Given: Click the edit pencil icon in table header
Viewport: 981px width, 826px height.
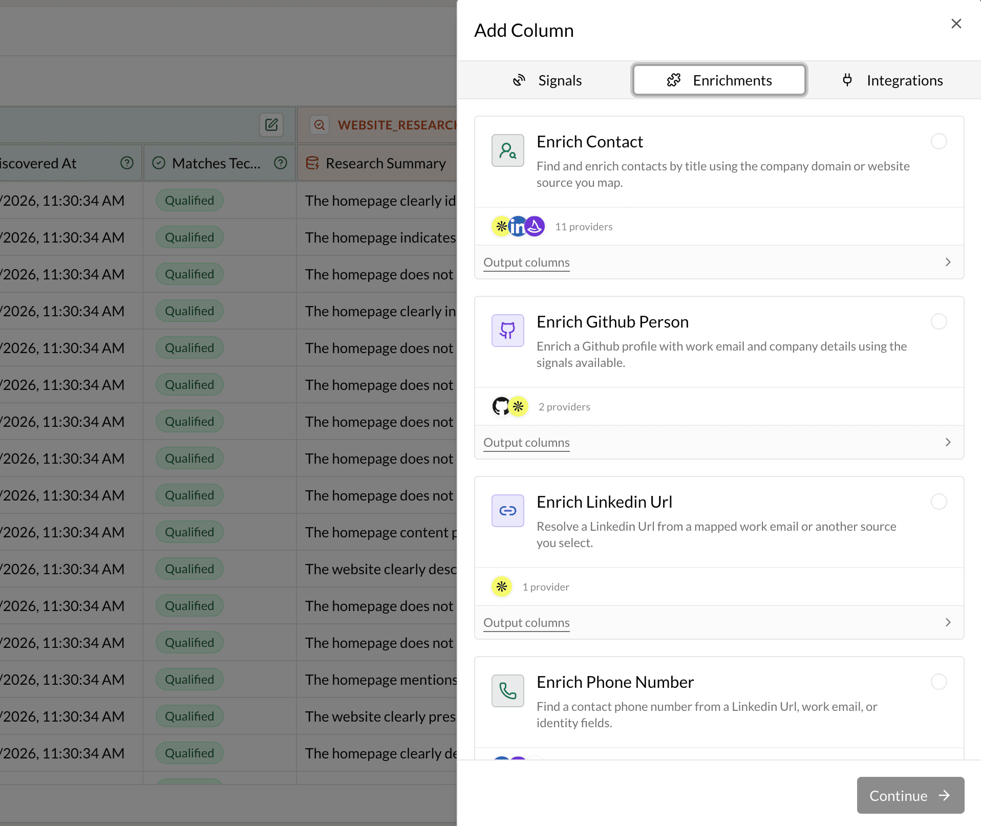Looking at the screenshot, I should [x=271, y=125].
